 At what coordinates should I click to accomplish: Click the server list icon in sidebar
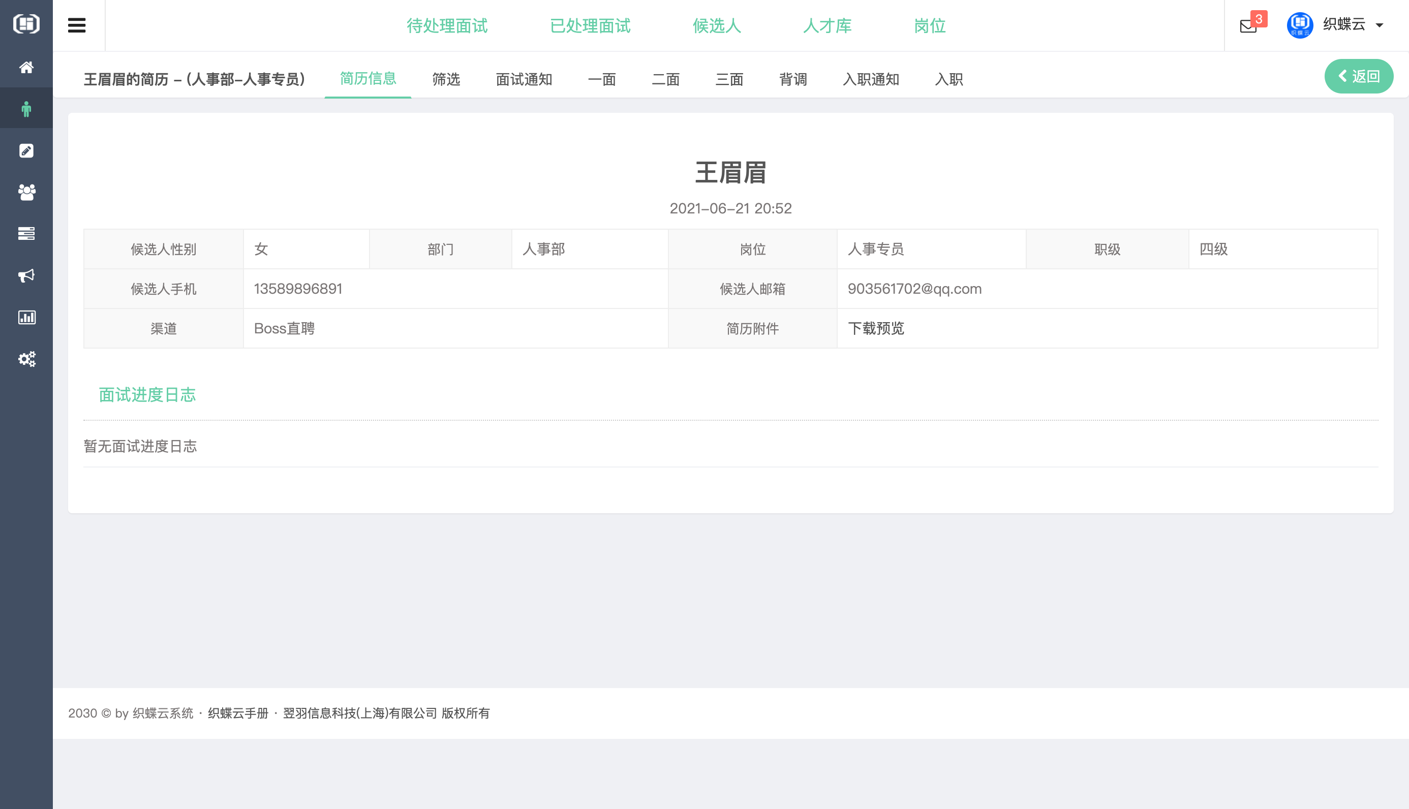(26, 233)
